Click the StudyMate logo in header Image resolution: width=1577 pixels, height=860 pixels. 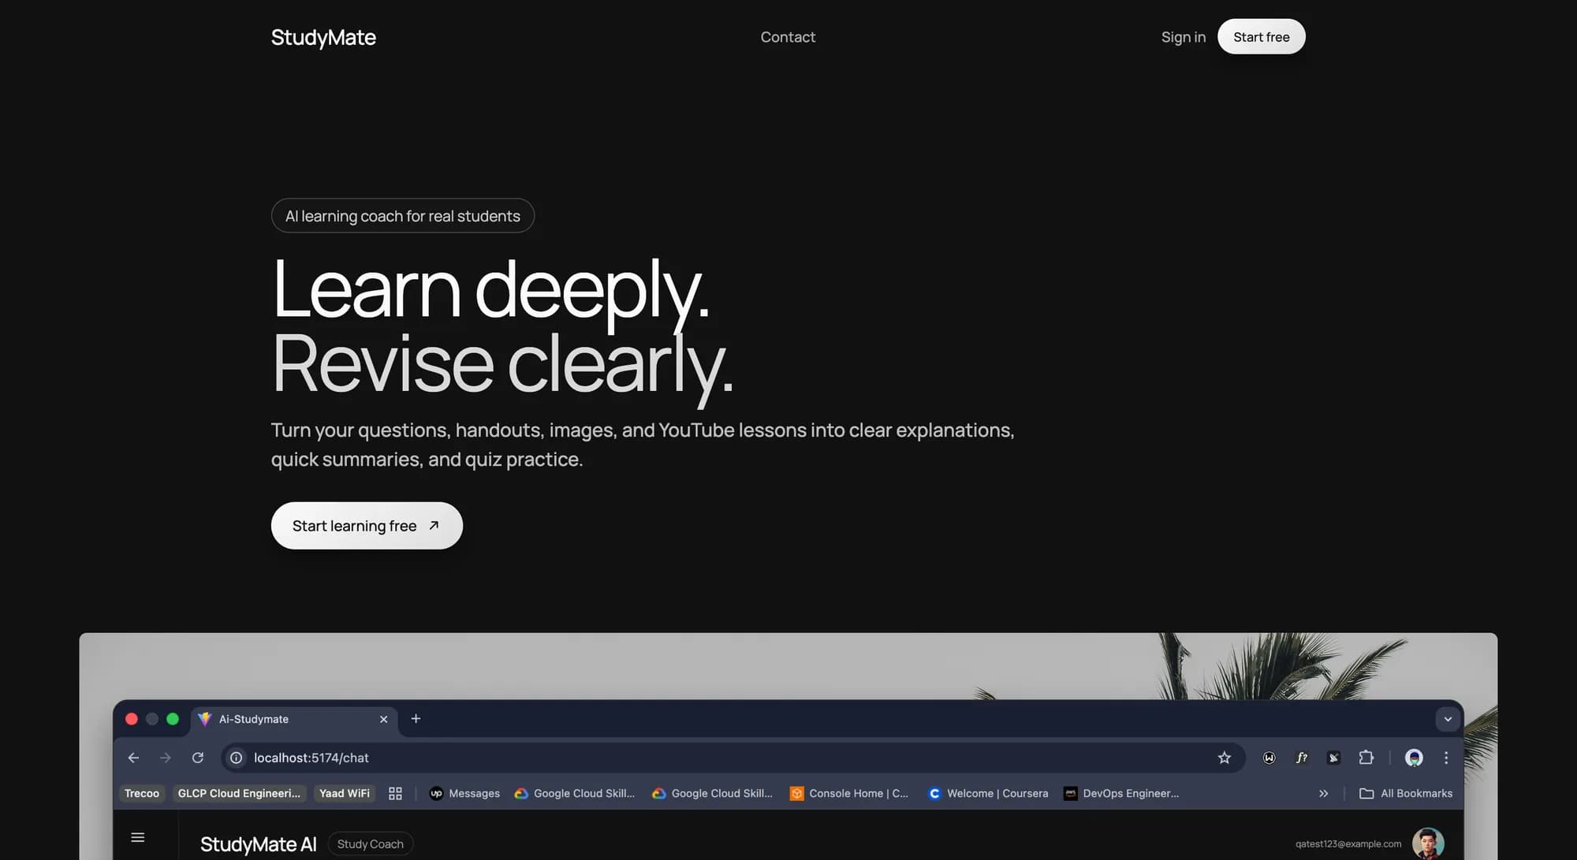pos(323,37)
